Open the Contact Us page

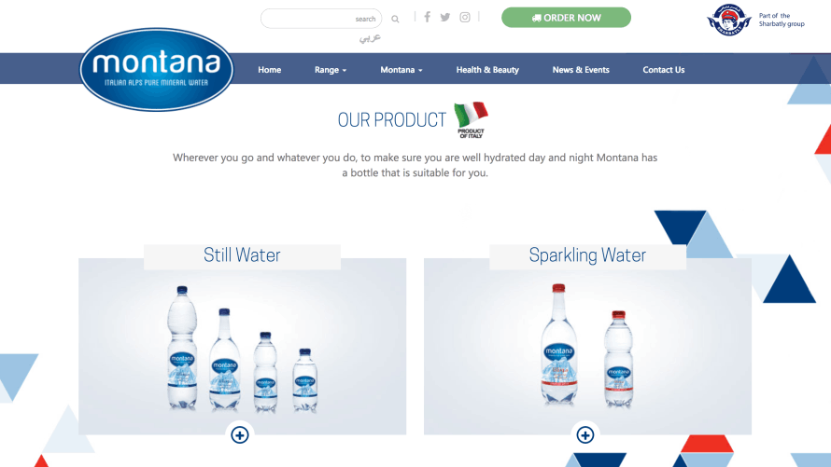[x=664, y=70]
